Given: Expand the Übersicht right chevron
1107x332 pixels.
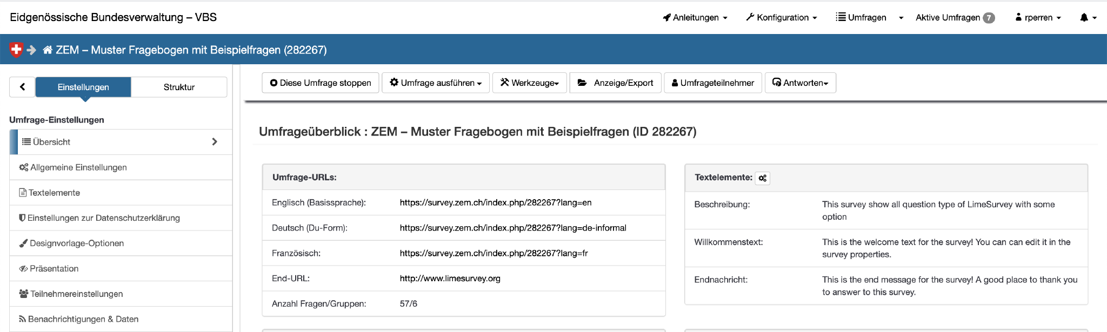Looking at the screenshot, I should click(x=215, y=141).
